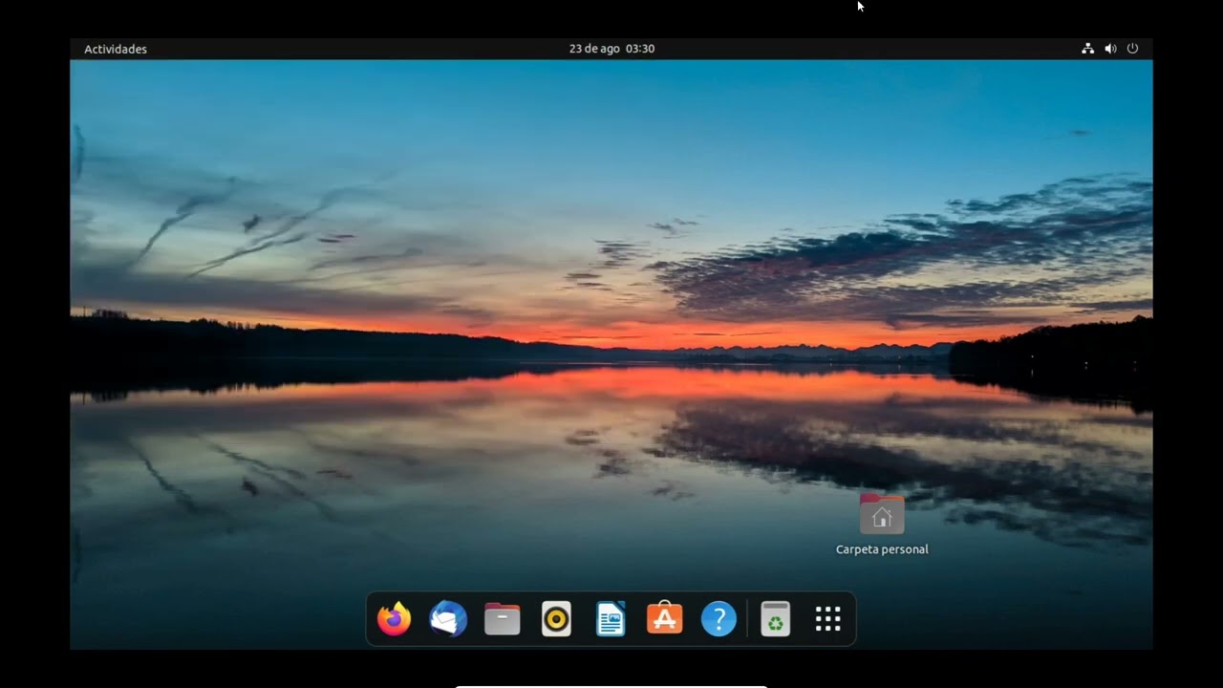Image resolution: width=1223 pixels, height=688 pixels.
Task: Launch Thunderbird mail from the dock
Action: coord(448,619)
